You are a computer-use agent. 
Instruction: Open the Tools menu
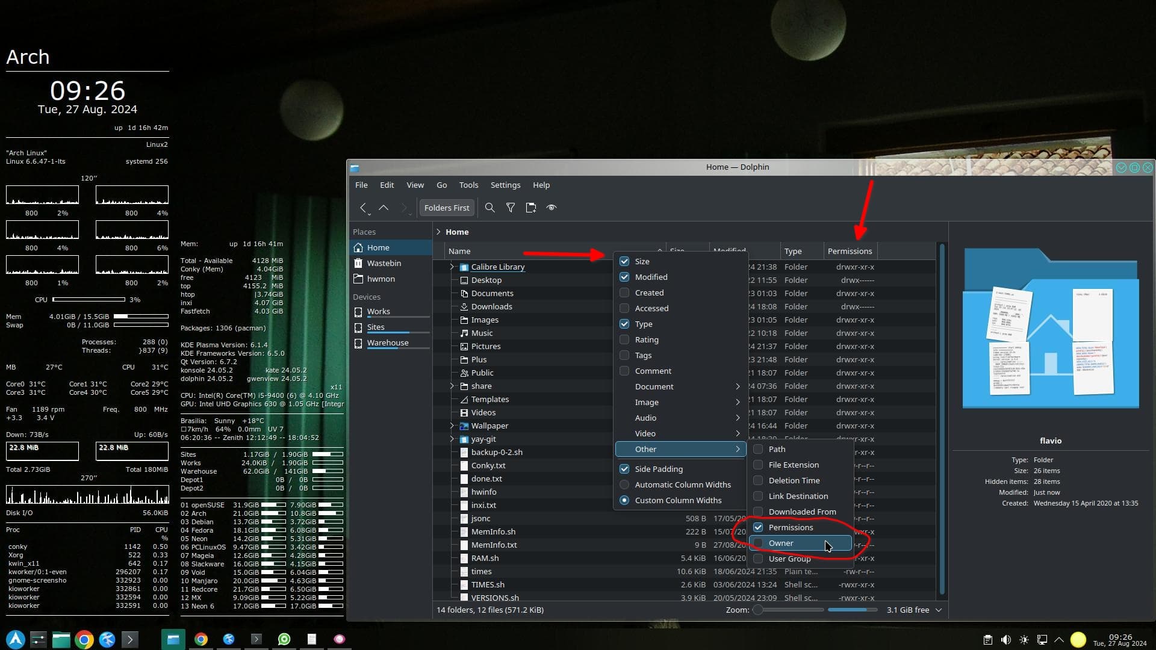(468, 185)
